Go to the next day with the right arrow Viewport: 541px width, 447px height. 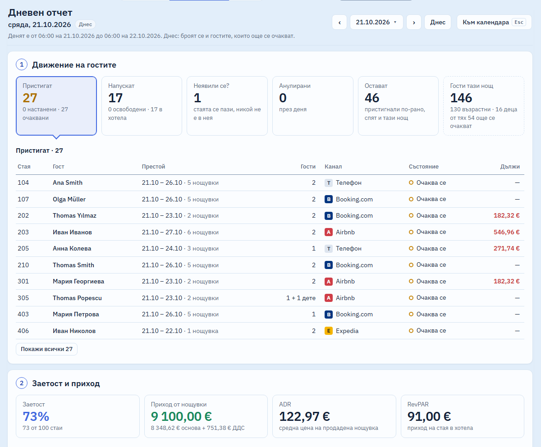(x=414, y=22)
